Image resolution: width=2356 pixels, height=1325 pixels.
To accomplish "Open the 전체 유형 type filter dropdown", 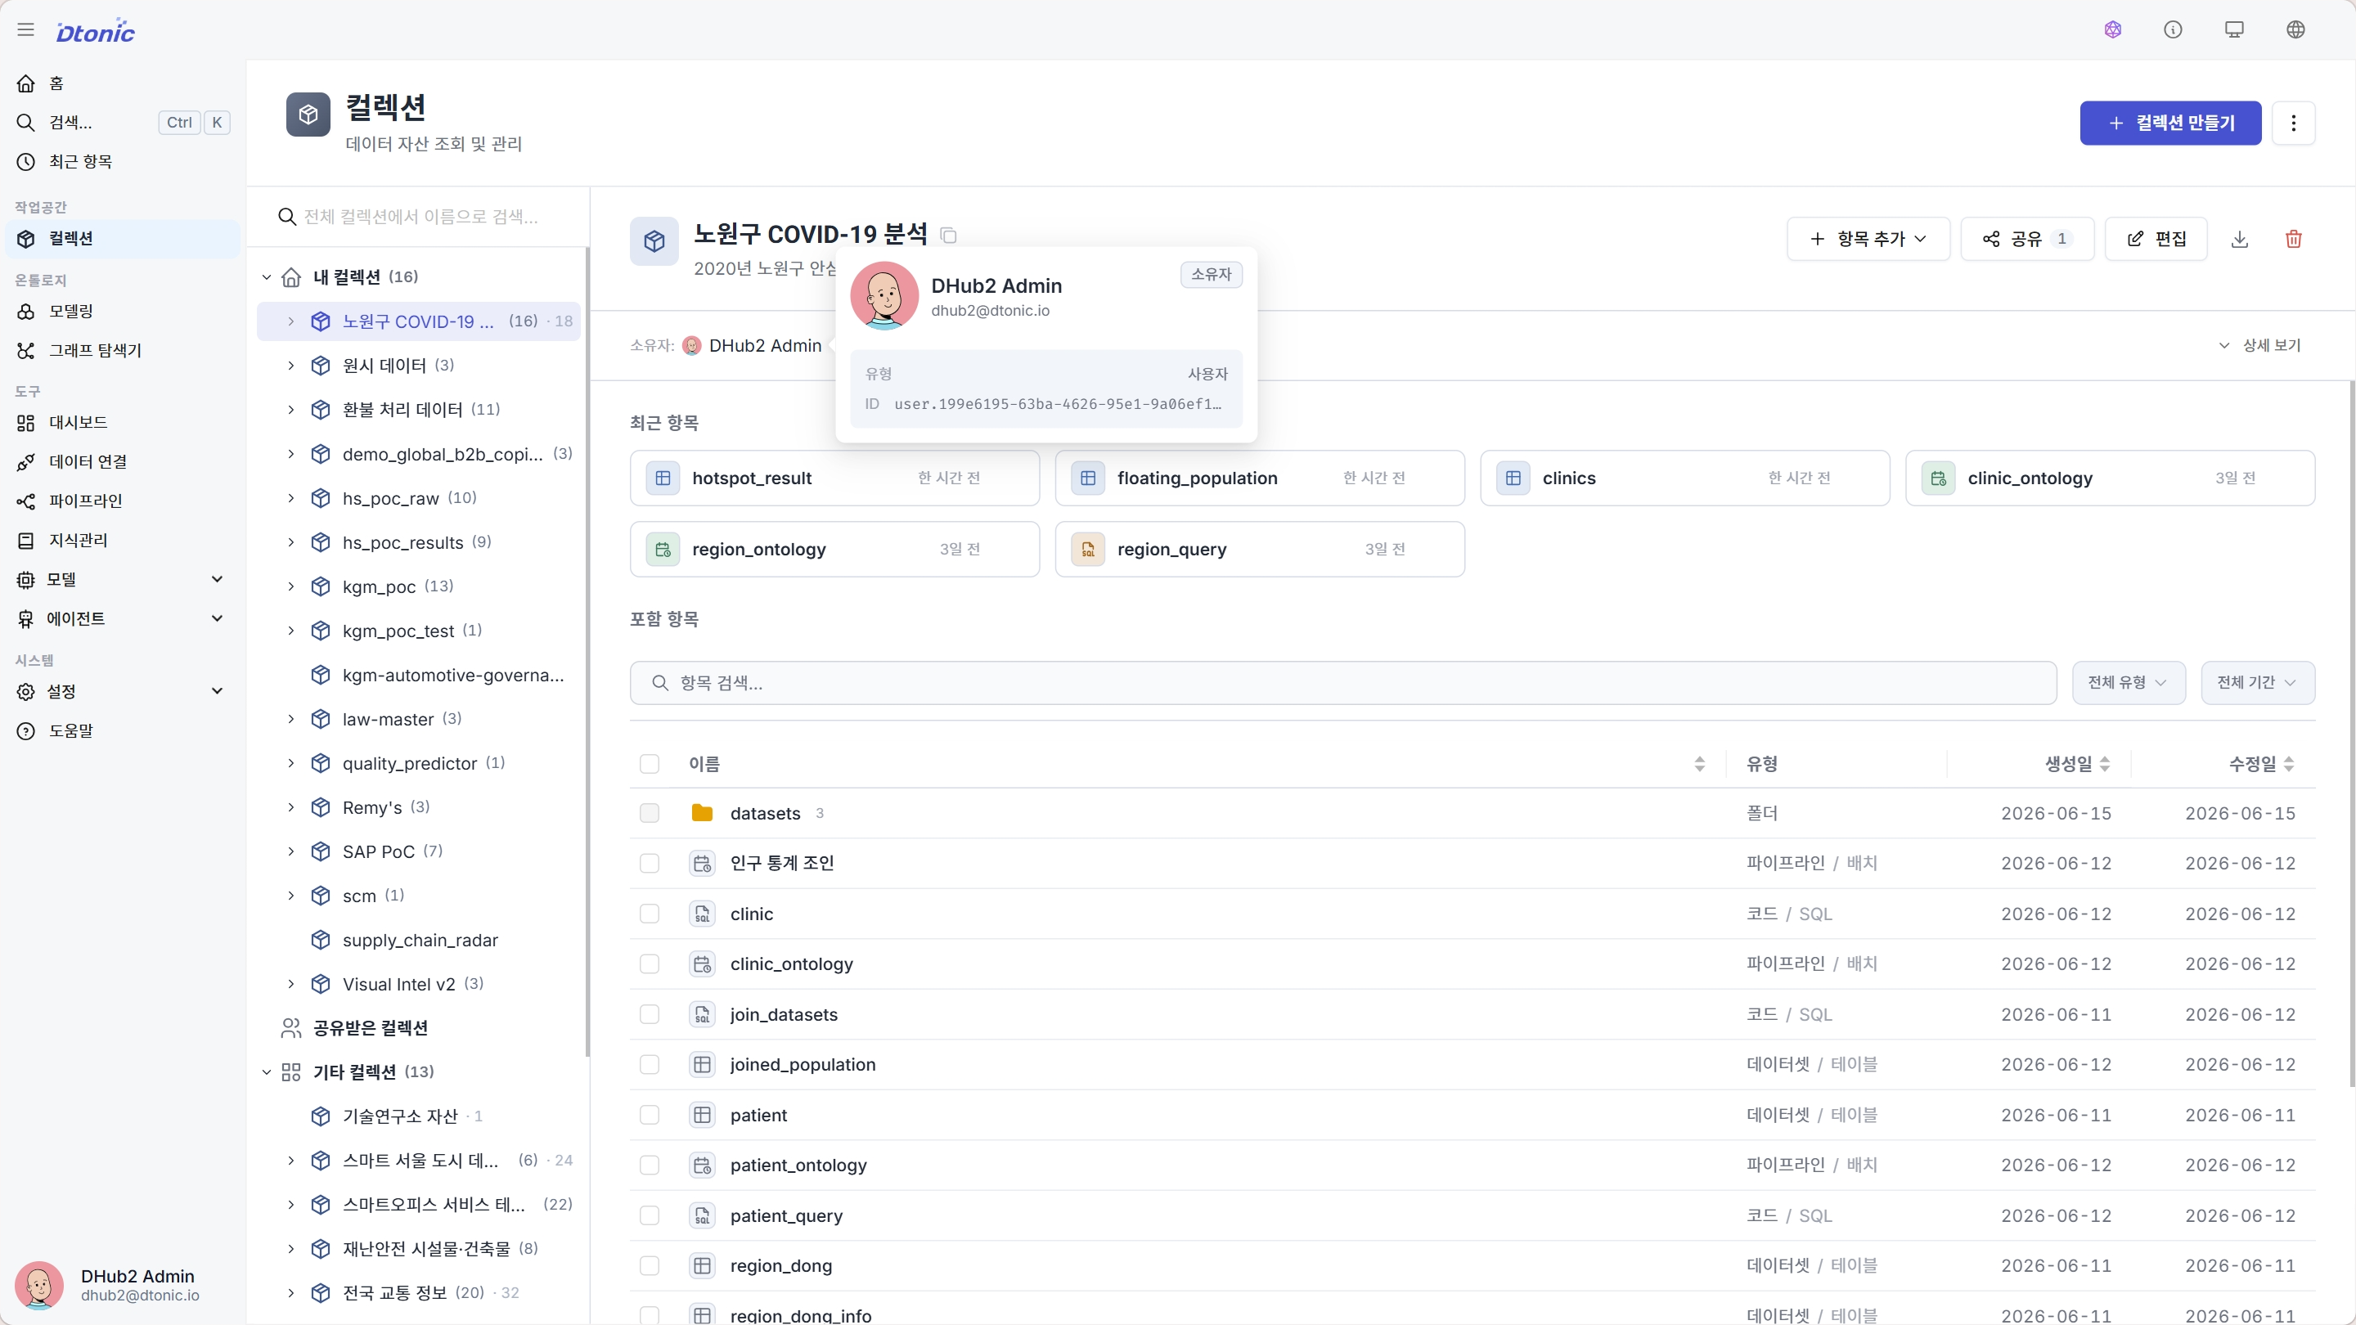I will tap(2129, 683).
